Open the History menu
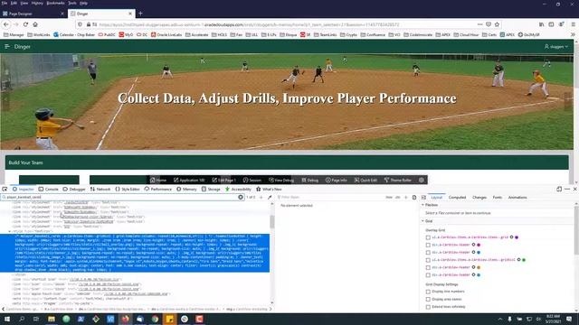Viewport: 579px width, 325px height. (x=37, y=3)
